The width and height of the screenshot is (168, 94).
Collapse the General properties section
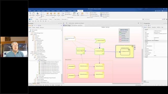pos(144,30)
